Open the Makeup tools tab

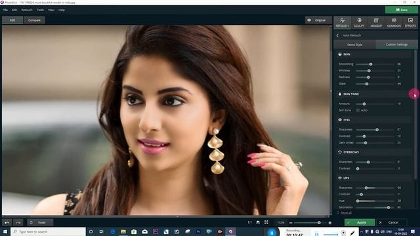point(376,22)
